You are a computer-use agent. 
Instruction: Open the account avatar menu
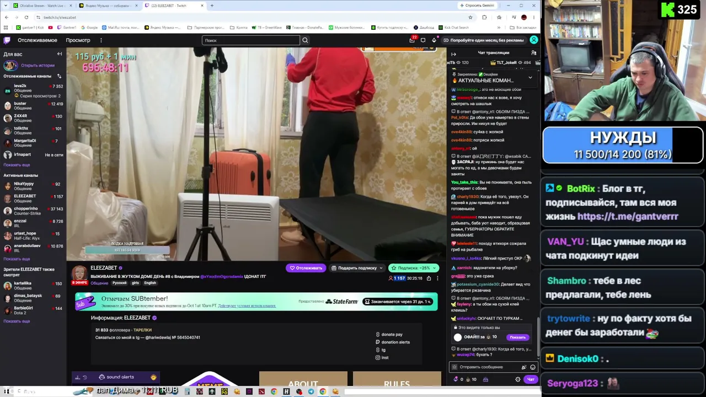point(534,40)
